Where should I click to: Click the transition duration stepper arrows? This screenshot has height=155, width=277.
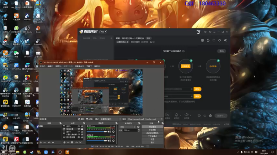point(139,130)
